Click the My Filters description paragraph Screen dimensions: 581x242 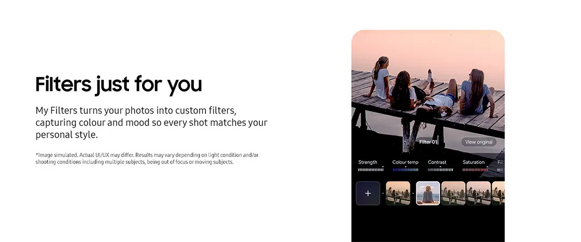pyautogui.click(x=151, y=122)
